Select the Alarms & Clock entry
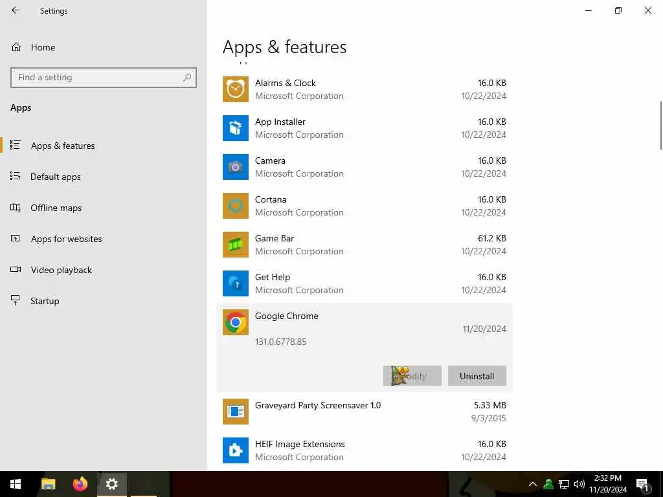The width and height of the screenshot is (663, 497). [365, 89]
